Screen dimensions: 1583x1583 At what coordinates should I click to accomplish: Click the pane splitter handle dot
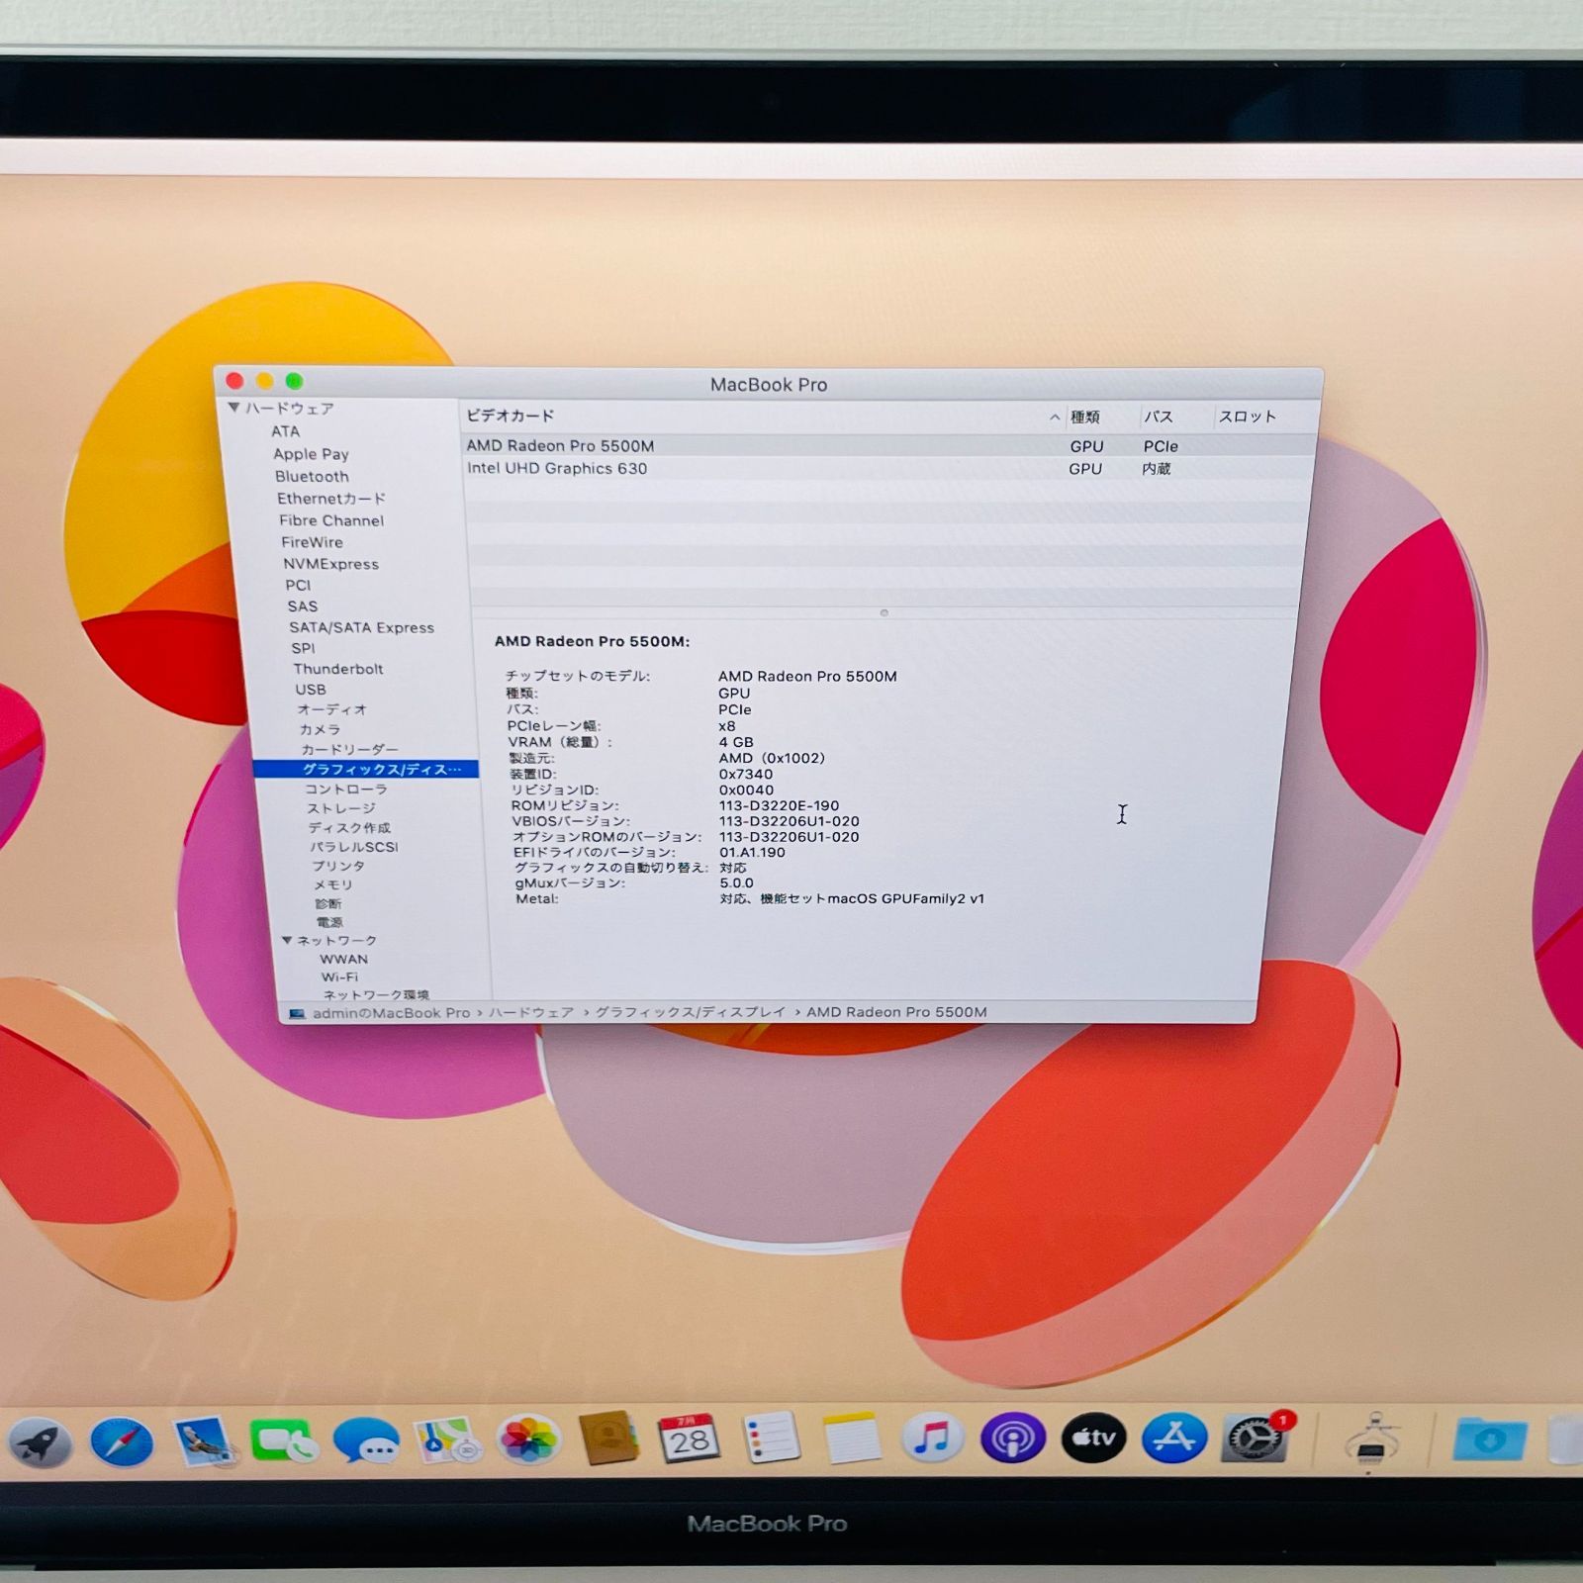click(x=884, y=613)
